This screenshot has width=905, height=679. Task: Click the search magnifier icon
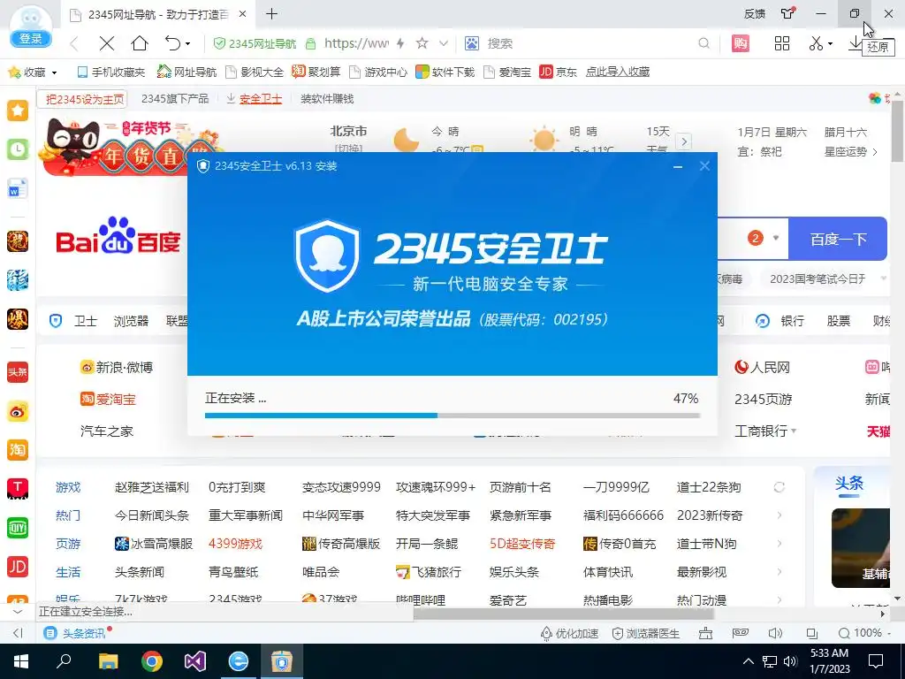[x=703, y=43]
